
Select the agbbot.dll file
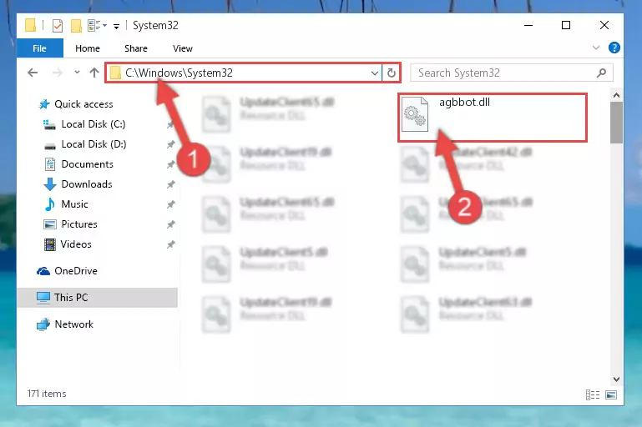pyautogui.click(x=493, y=118)
